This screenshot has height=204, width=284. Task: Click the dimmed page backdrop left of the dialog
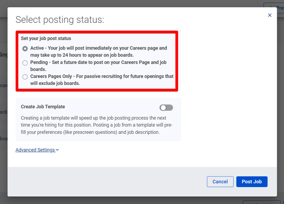coord(3,106)
